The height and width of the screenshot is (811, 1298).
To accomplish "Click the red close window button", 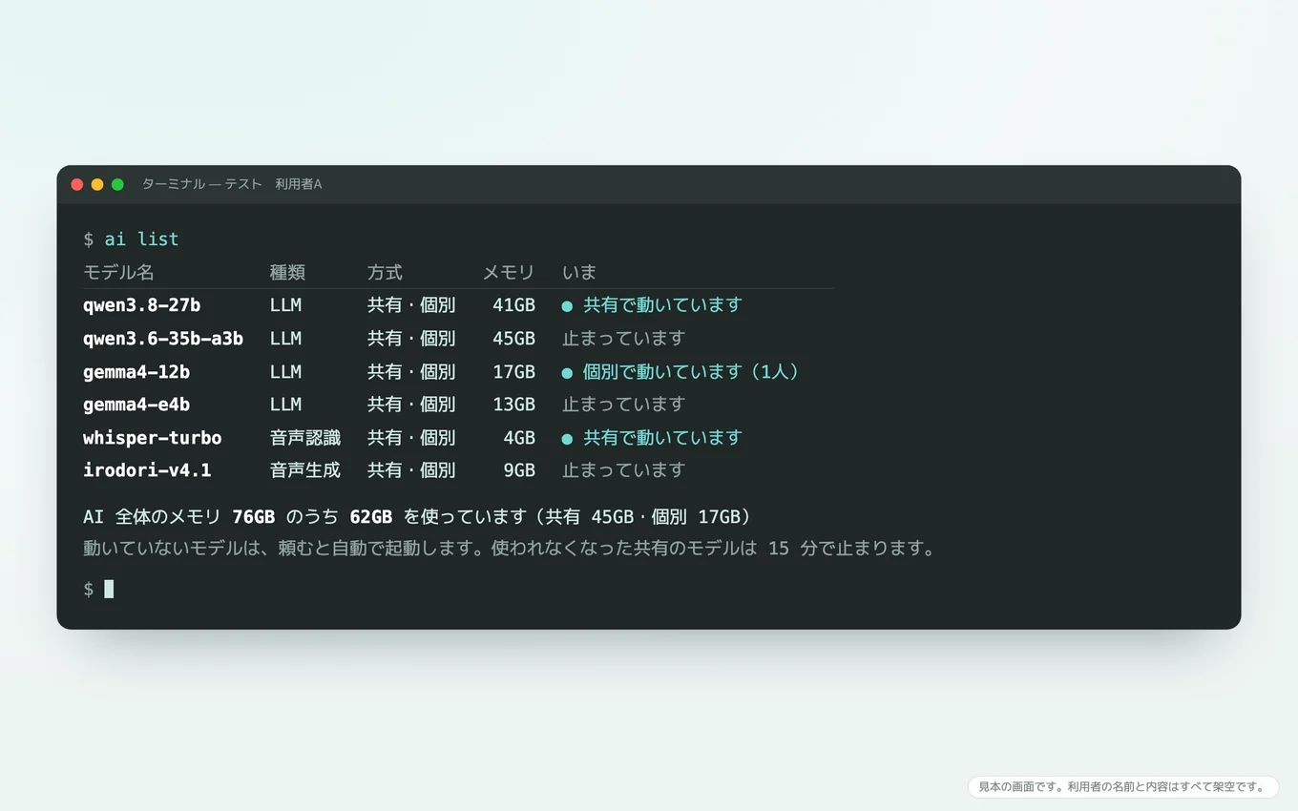I will point(77,184).
